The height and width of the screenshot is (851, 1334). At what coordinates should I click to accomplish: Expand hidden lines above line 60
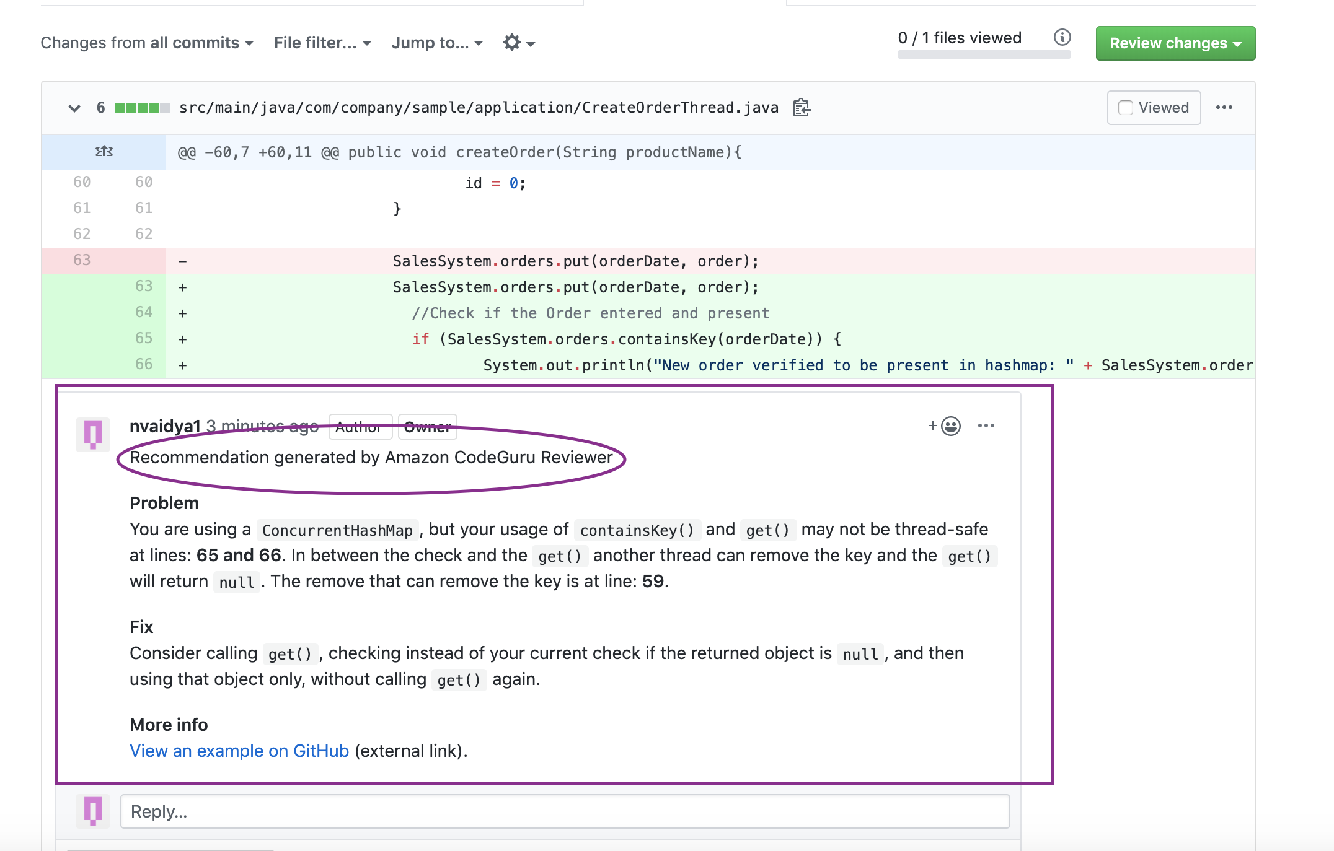click(104, 151)
